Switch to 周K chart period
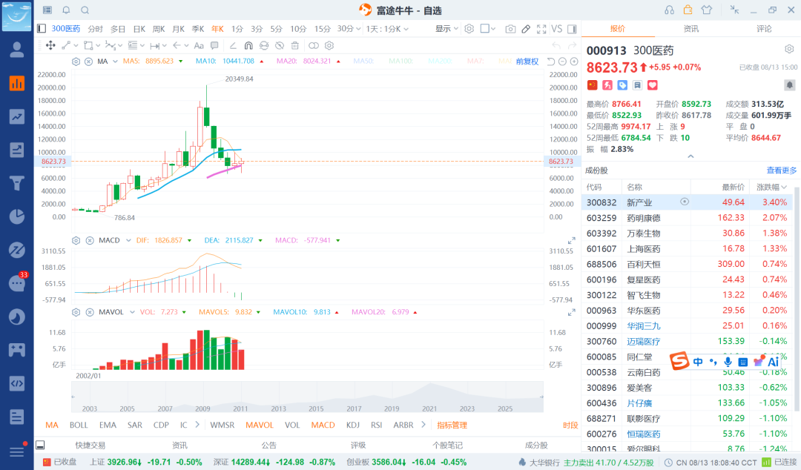Viewport: 801px width, 470px height. pos(159,29)
